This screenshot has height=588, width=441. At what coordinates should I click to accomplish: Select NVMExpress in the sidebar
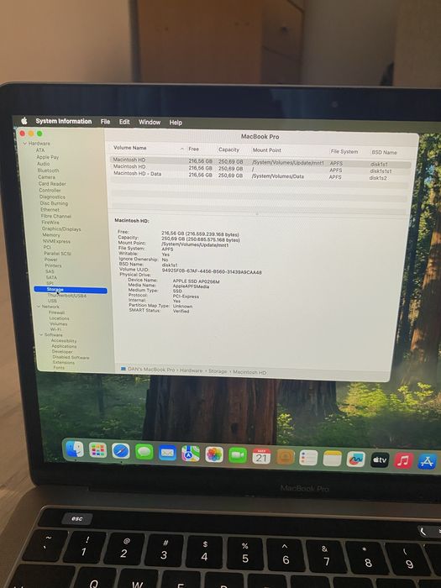point(56,241)
